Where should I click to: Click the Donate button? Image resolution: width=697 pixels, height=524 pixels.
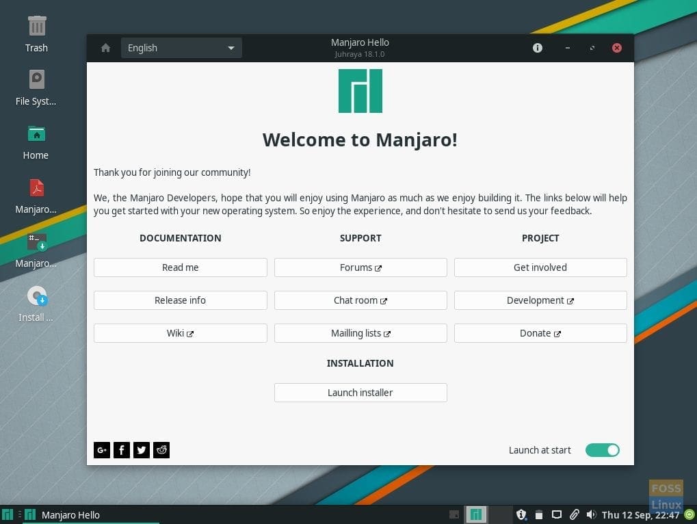pyautogui.click(x=540, y=333)
